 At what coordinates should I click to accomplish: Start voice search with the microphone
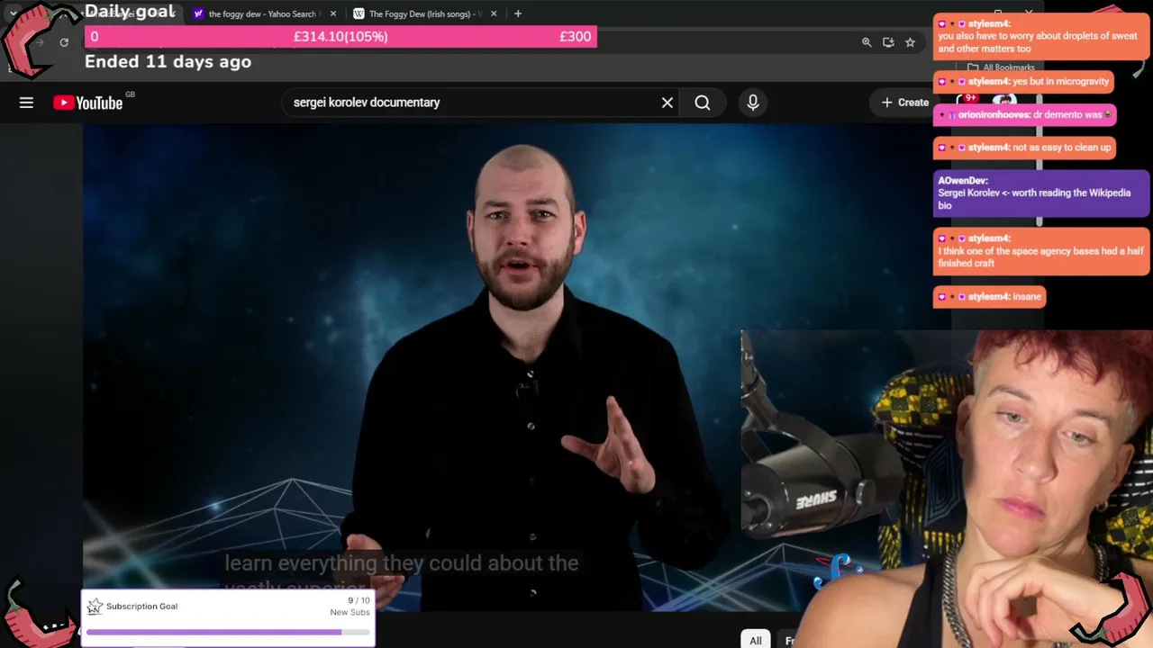[753, 103]
